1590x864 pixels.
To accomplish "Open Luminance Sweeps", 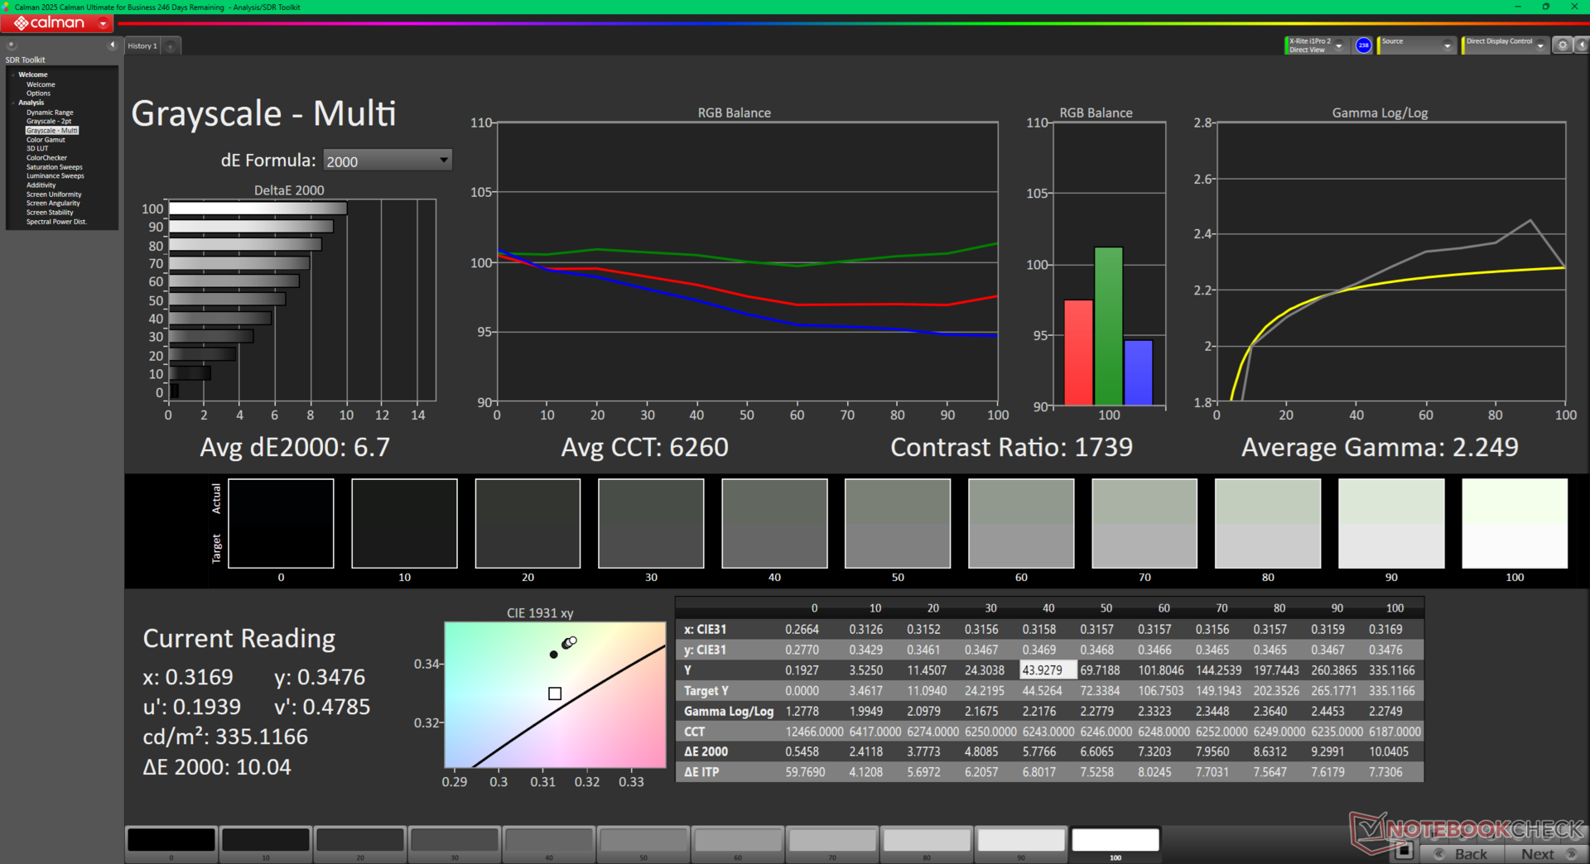I will tap(55, 176).
